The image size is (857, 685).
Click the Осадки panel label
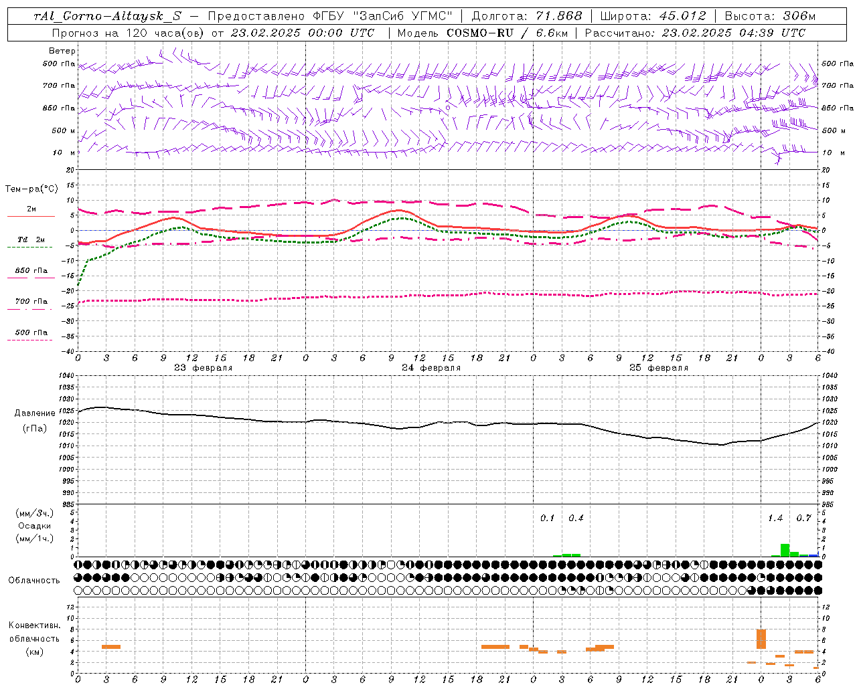click(x=35, y=526)
